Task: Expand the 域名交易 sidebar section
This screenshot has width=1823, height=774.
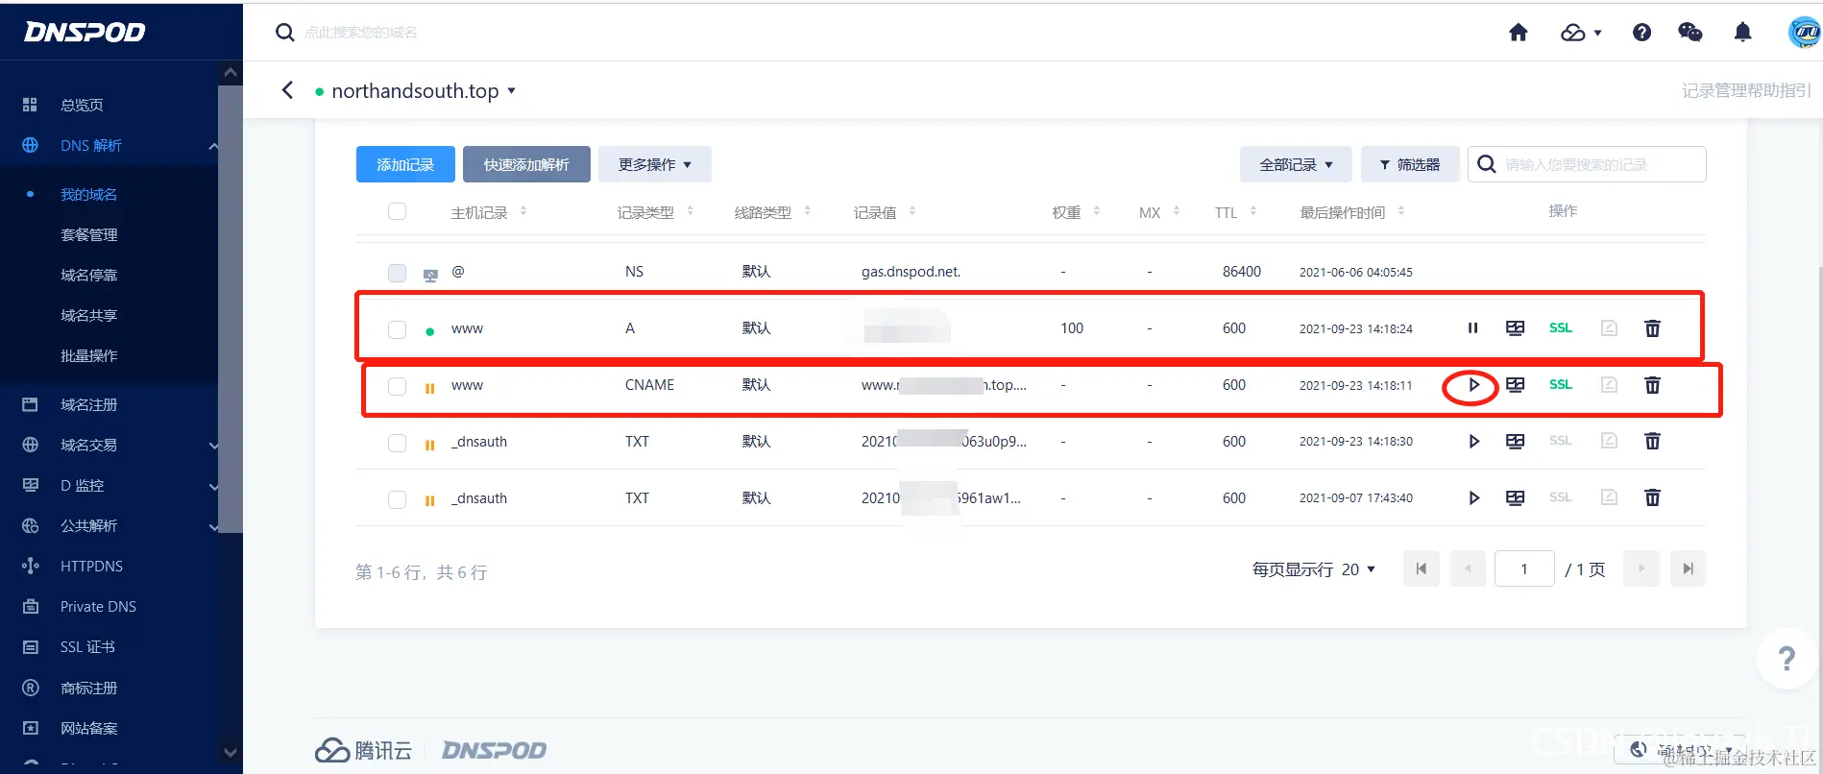Action: point(212,446)
